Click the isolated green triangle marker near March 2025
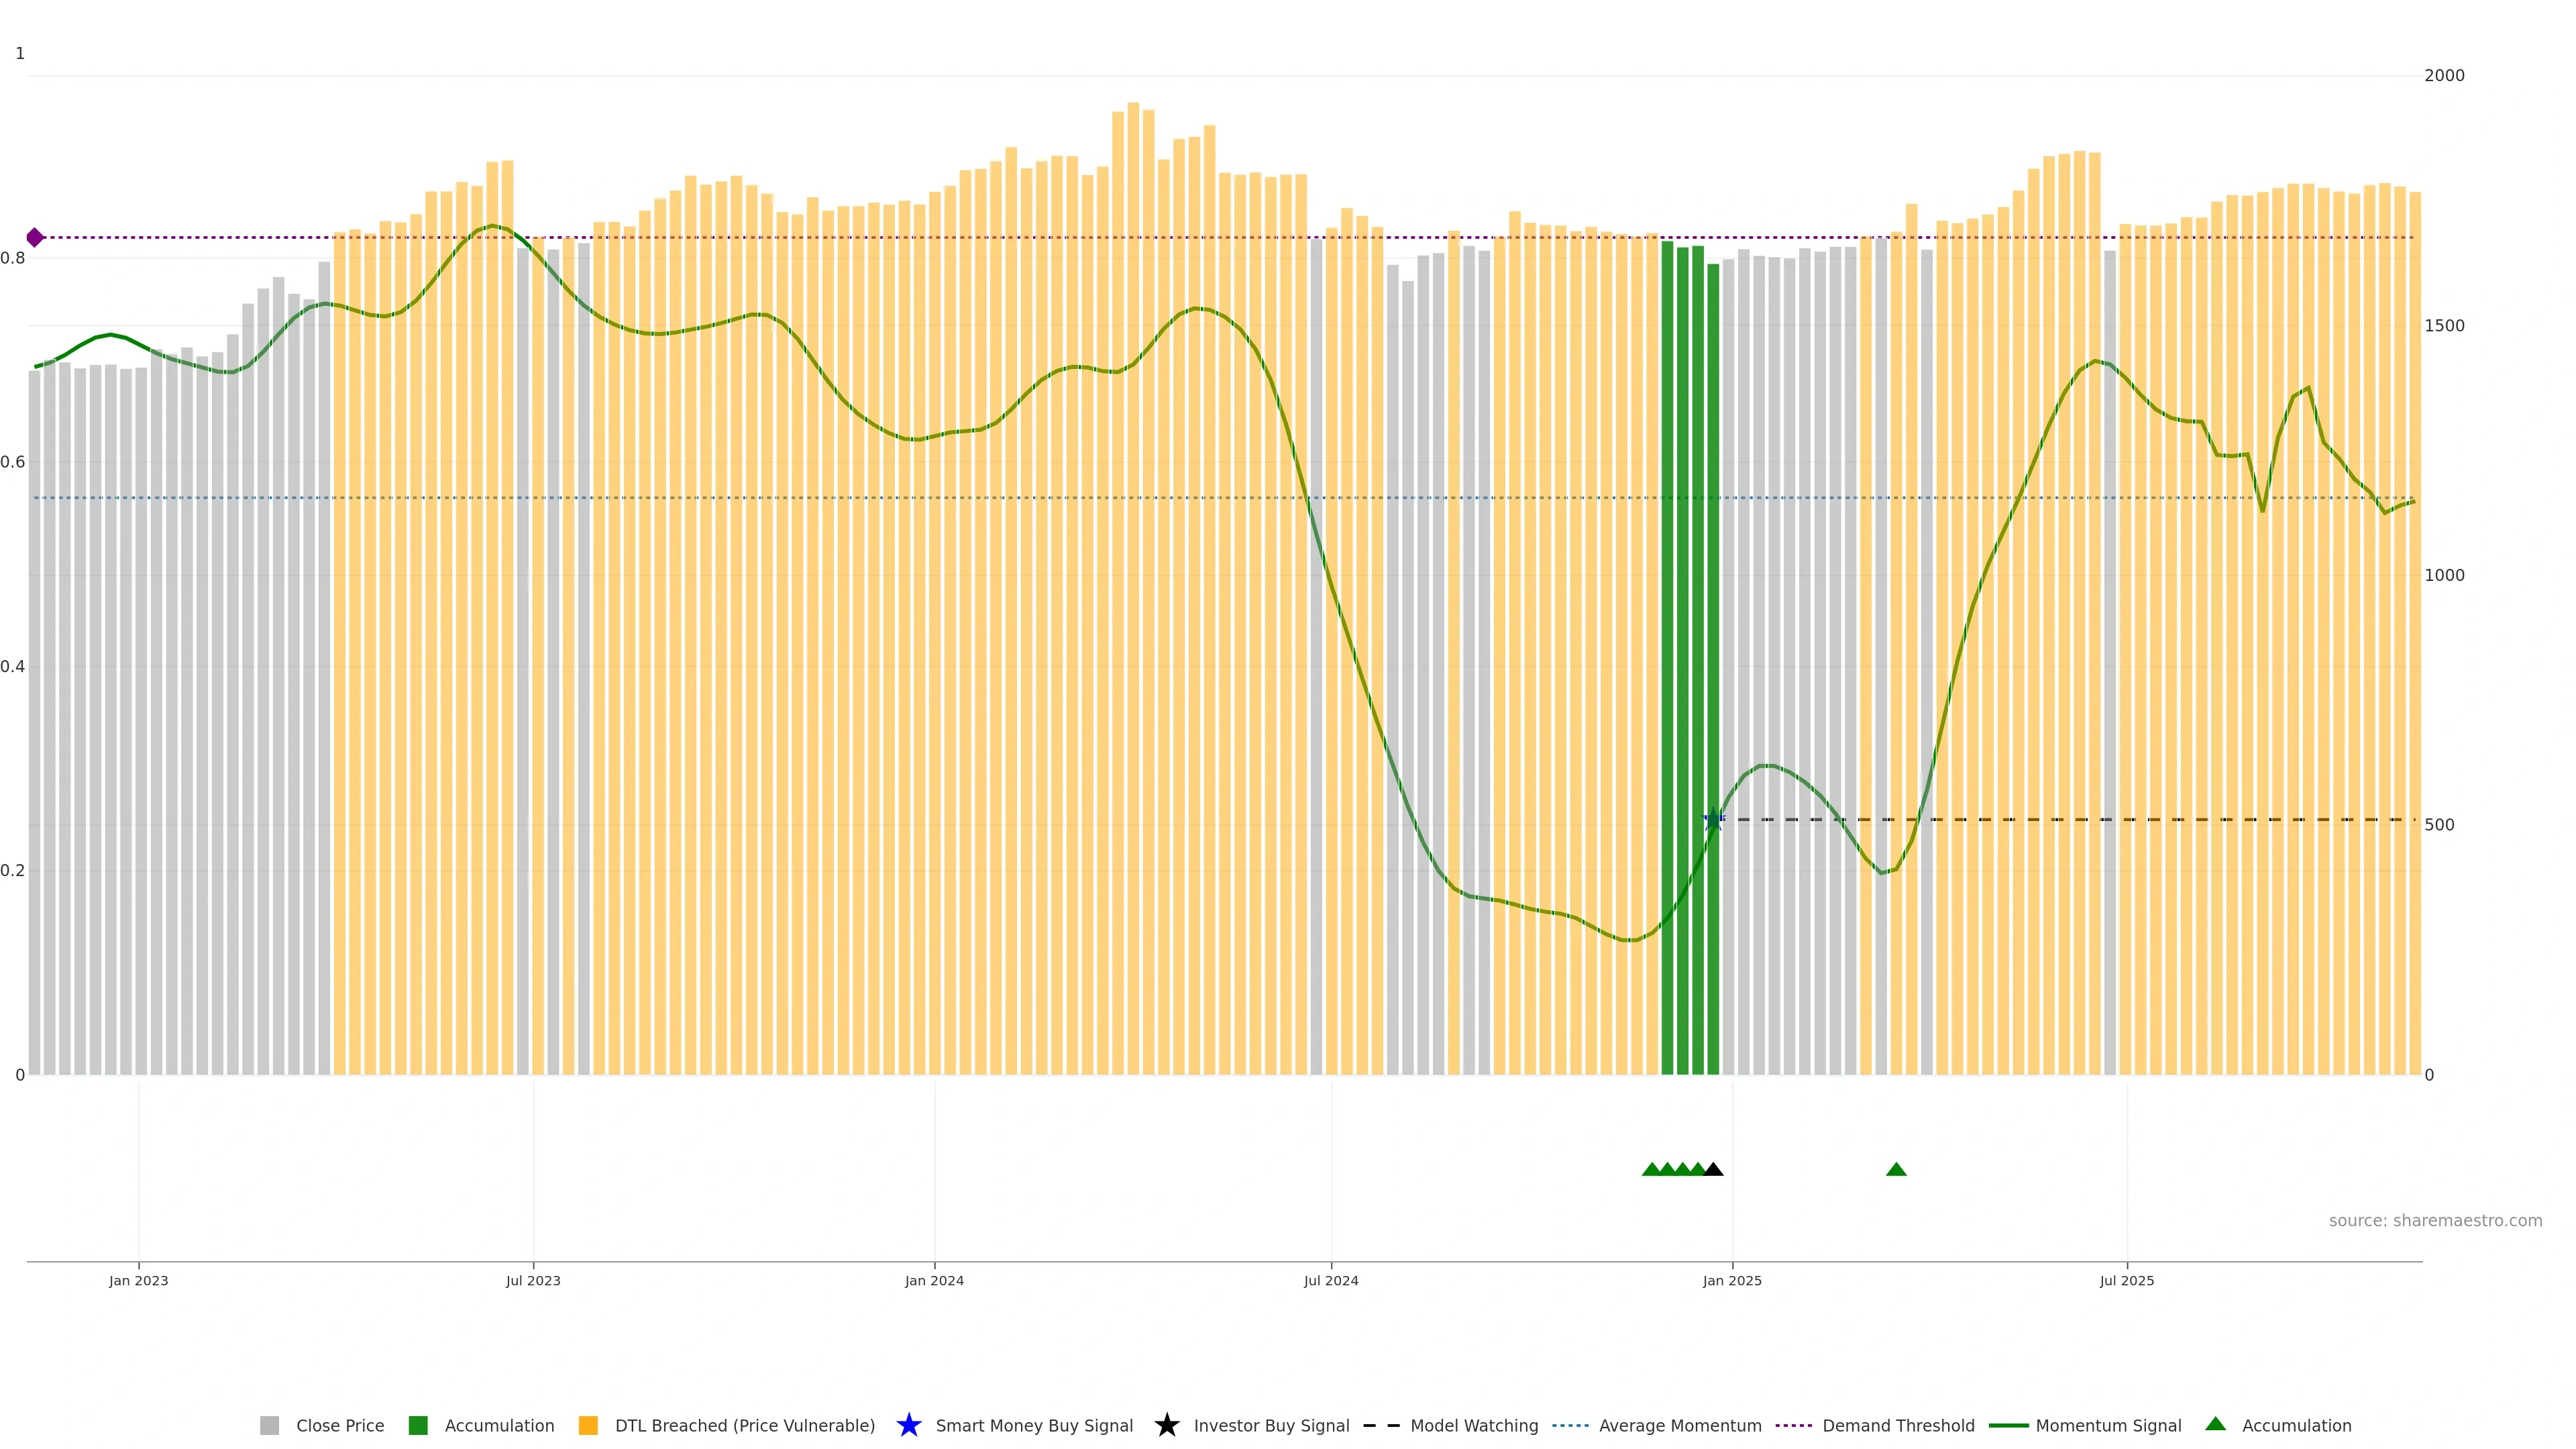 coord(1896,1169)
